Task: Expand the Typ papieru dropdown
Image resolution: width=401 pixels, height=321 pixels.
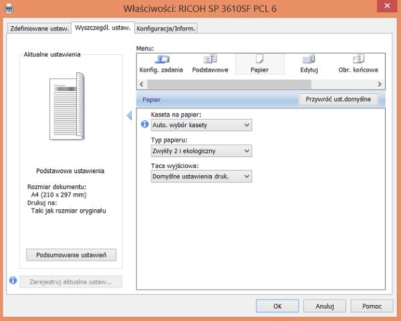Action: coord(201,150)
